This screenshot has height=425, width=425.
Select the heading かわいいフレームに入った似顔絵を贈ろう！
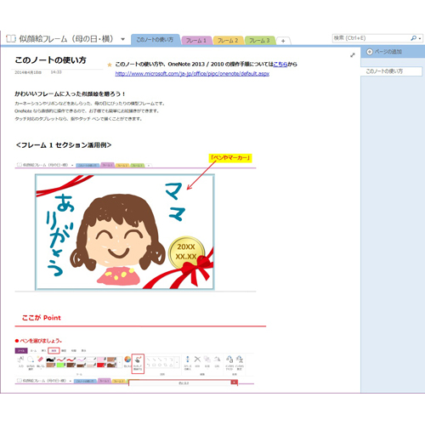(70, 93)
